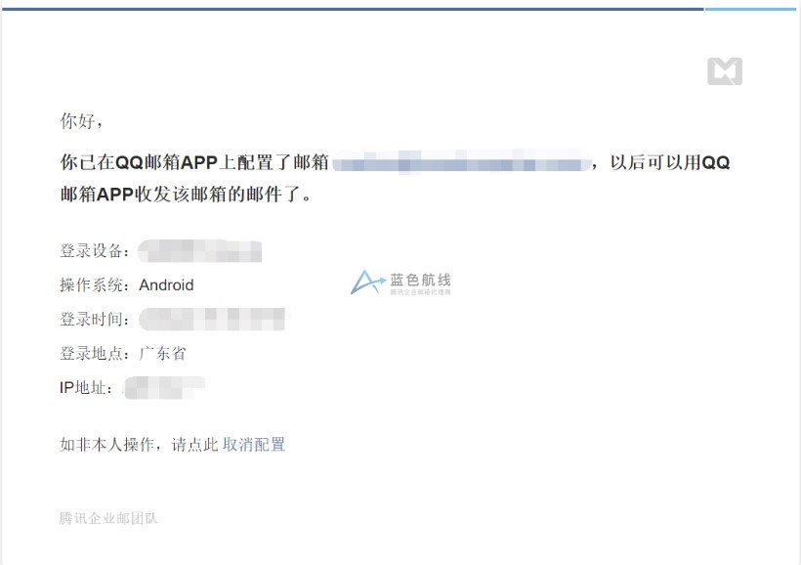Viewport: 801px width, 565px height.
Task: Click the Android operating system text
Action: 166,284
